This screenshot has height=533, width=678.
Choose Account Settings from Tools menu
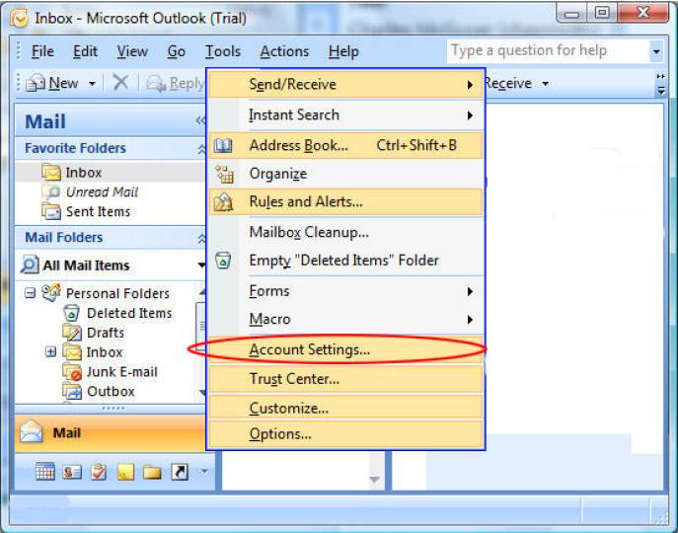point(345,349)
